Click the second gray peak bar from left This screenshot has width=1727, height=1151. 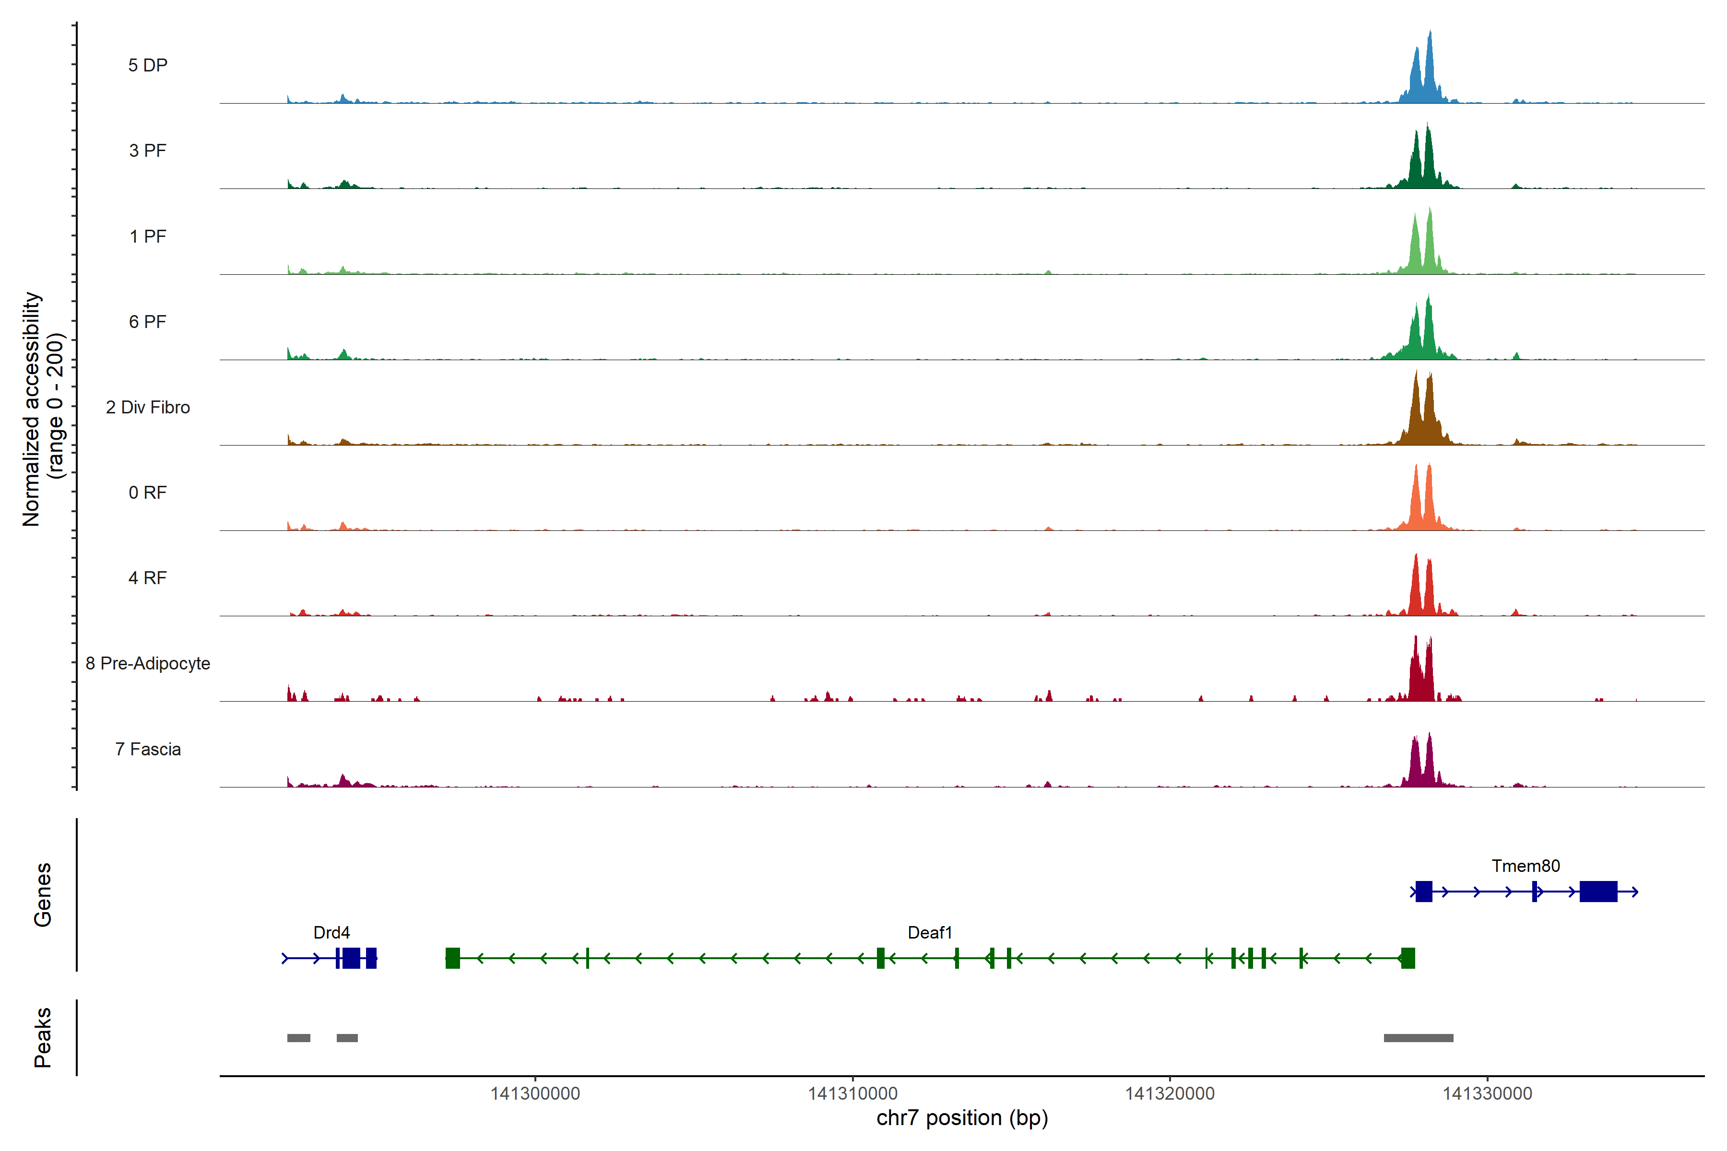(x=346, y=1037)
